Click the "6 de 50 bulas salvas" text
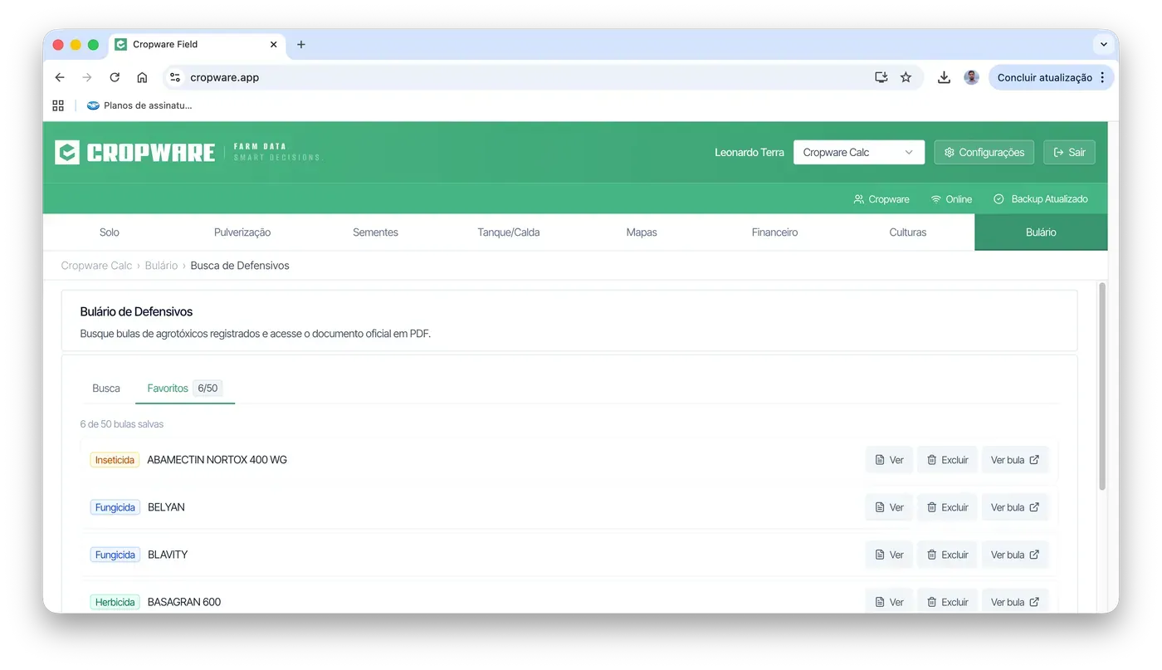 point(122,424)
